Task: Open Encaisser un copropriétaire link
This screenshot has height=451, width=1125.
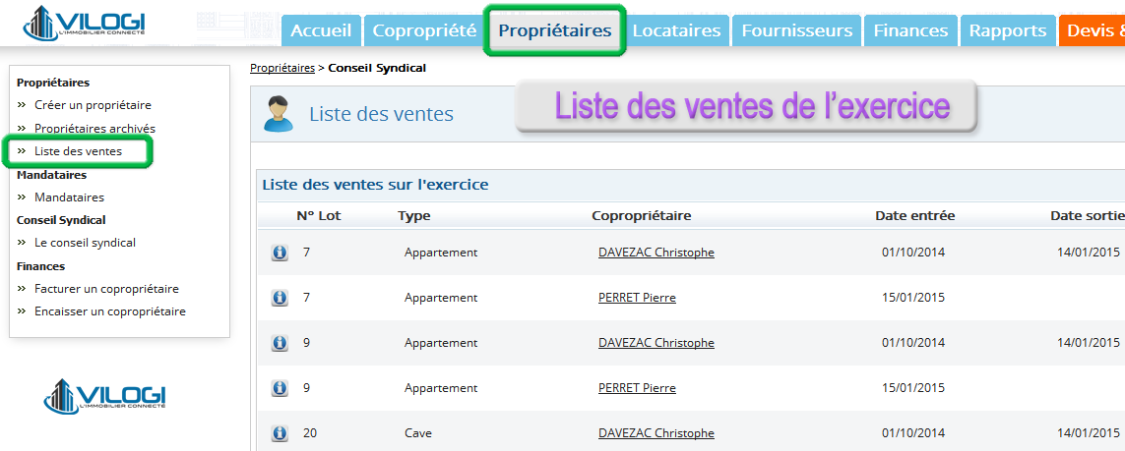Action: pyautogui.click(x=110, y=312)
